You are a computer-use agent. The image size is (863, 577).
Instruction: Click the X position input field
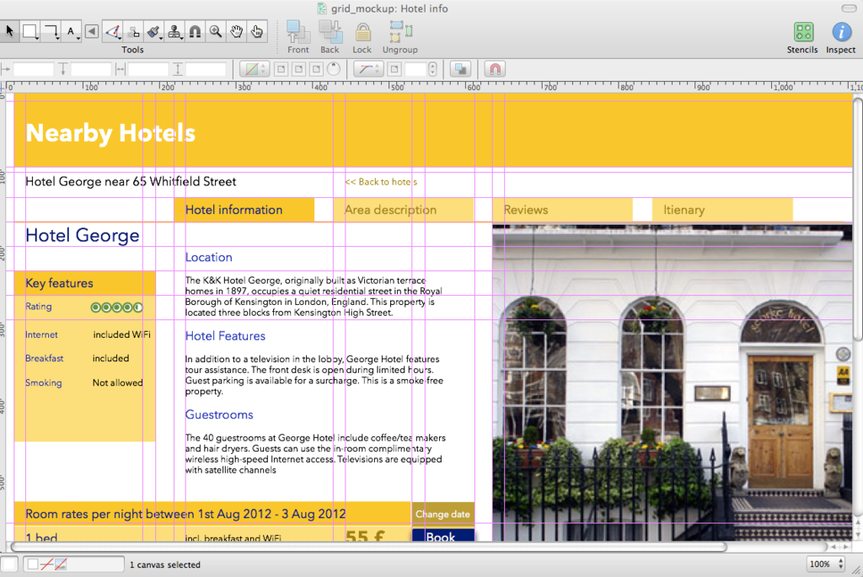click(34, 69)
